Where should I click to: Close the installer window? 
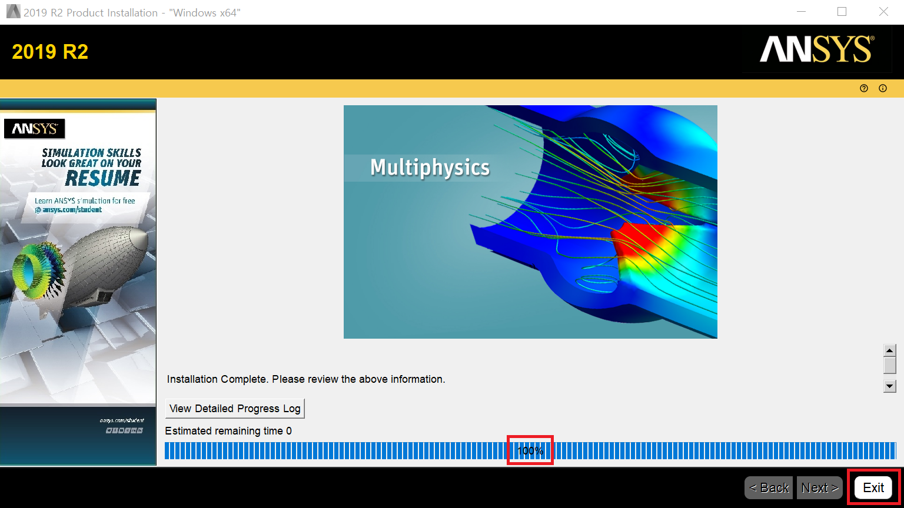[x=883, y=12]
